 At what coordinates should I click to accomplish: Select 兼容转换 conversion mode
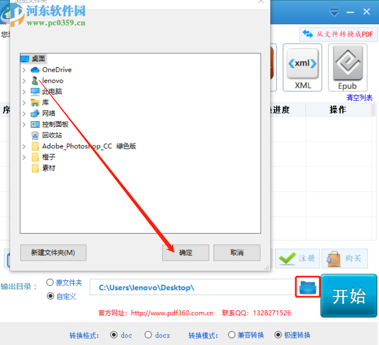(231, 335)
